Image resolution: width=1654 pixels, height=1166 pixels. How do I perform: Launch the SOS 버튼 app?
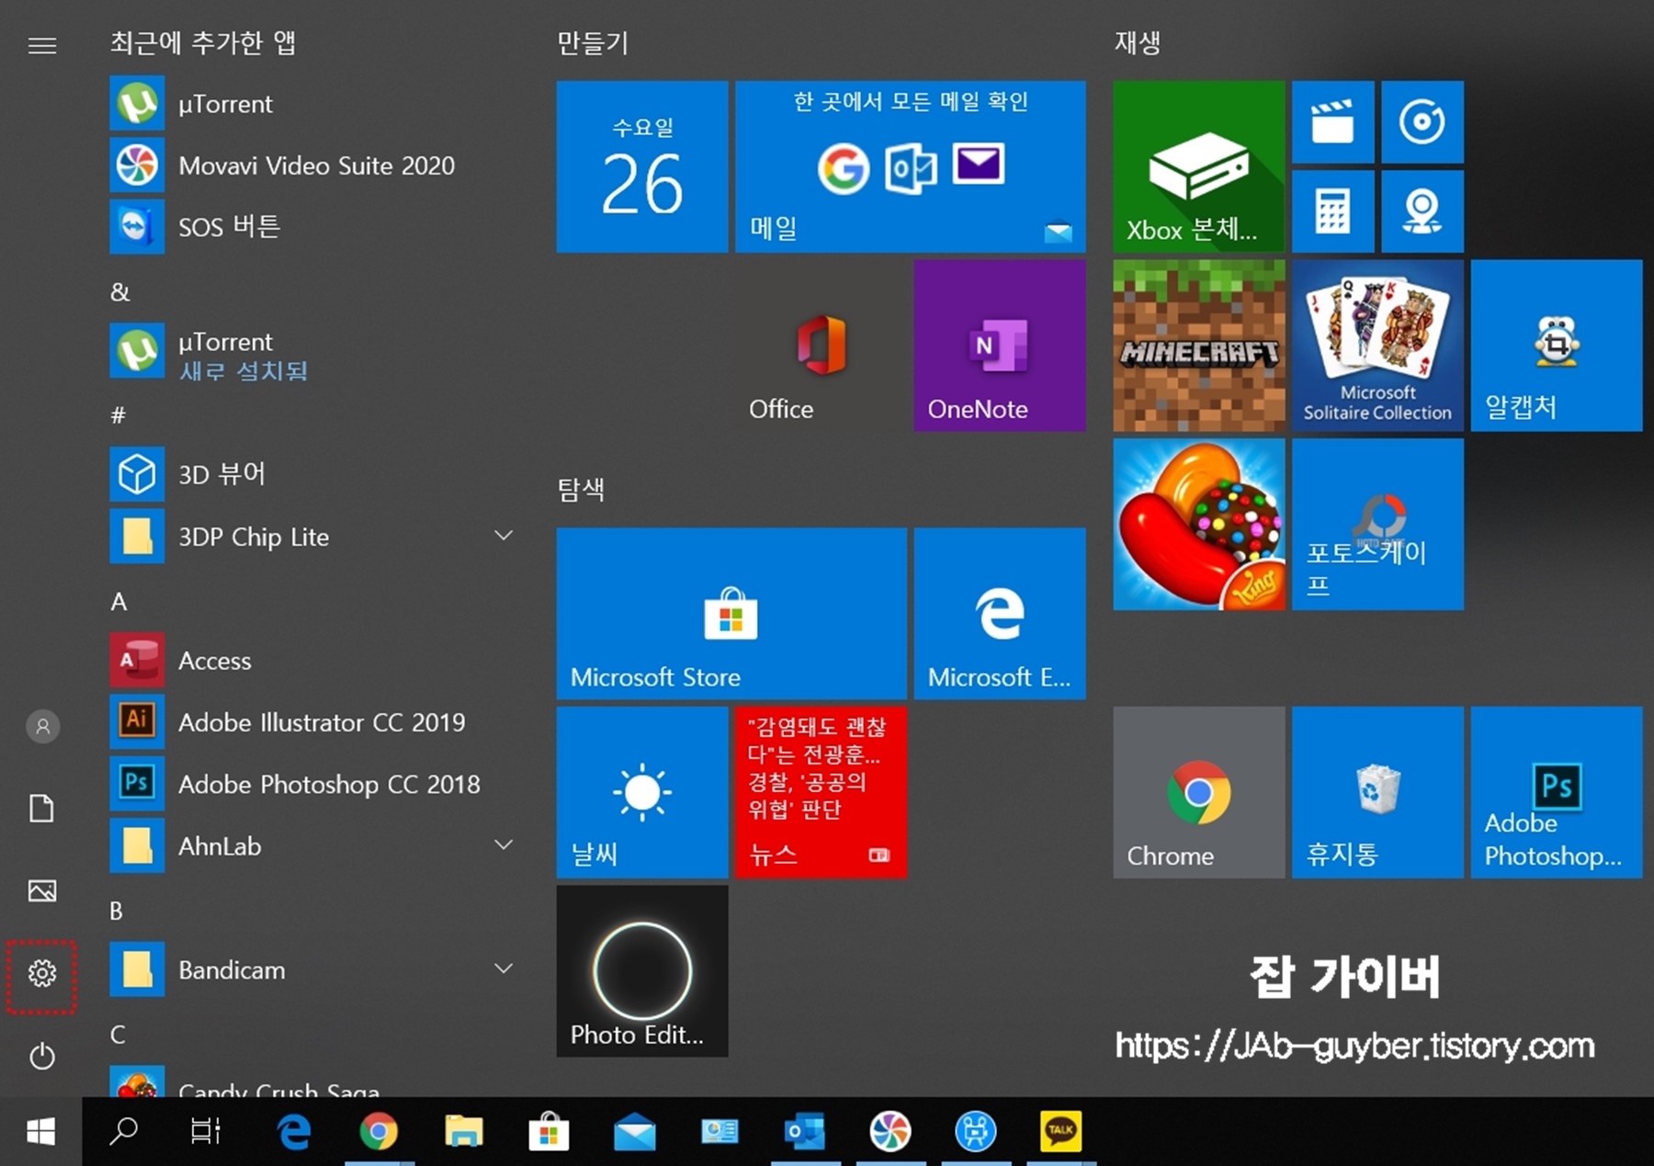click(312, 227)
